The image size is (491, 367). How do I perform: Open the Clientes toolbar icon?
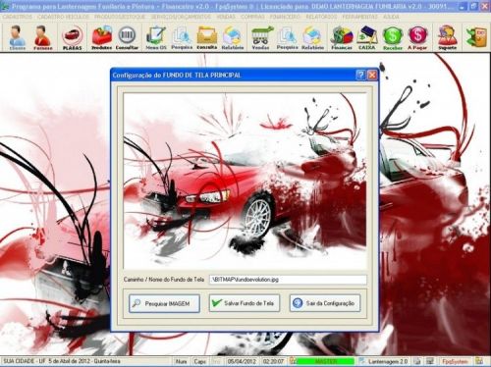point(18,38)
